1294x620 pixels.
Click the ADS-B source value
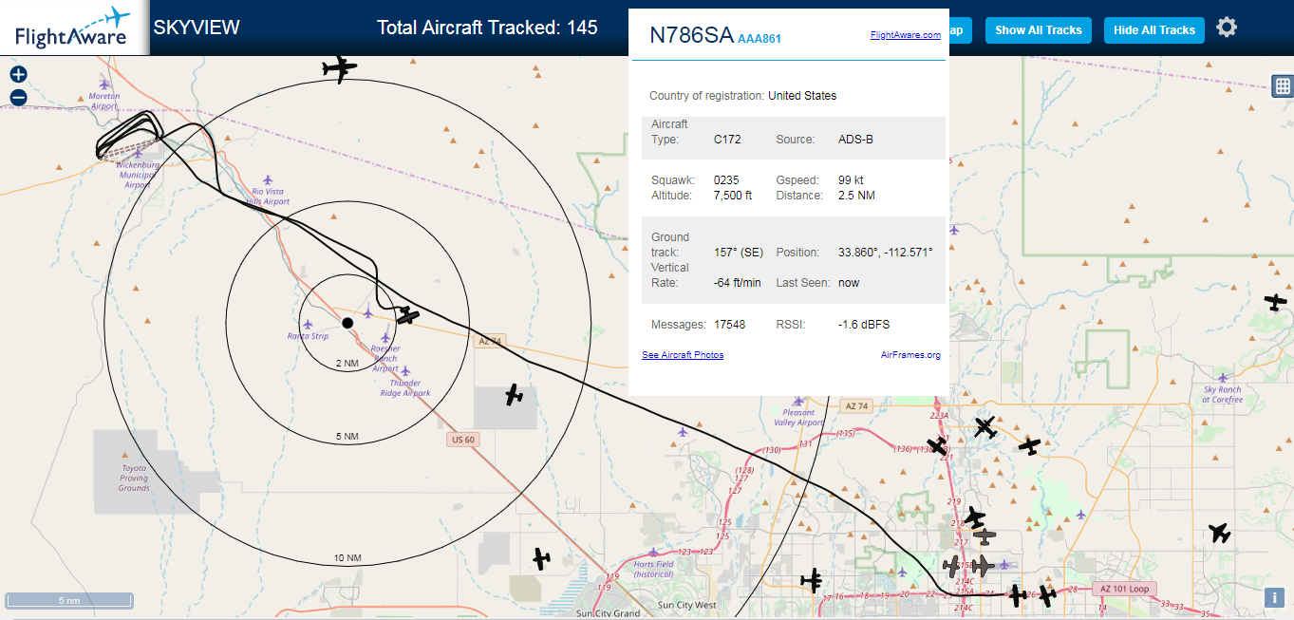click(855, 140)
